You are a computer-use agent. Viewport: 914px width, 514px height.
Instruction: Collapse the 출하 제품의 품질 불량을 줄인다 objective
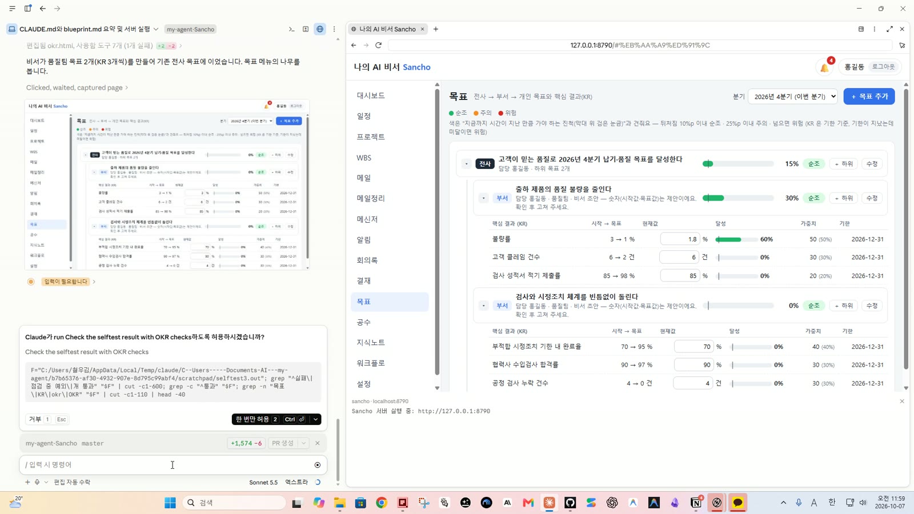484,198
